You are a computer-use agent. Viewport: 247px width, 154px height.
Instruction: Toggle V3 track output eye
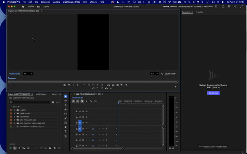87,111
